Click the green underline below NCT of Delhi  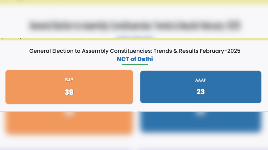(135, 65)
